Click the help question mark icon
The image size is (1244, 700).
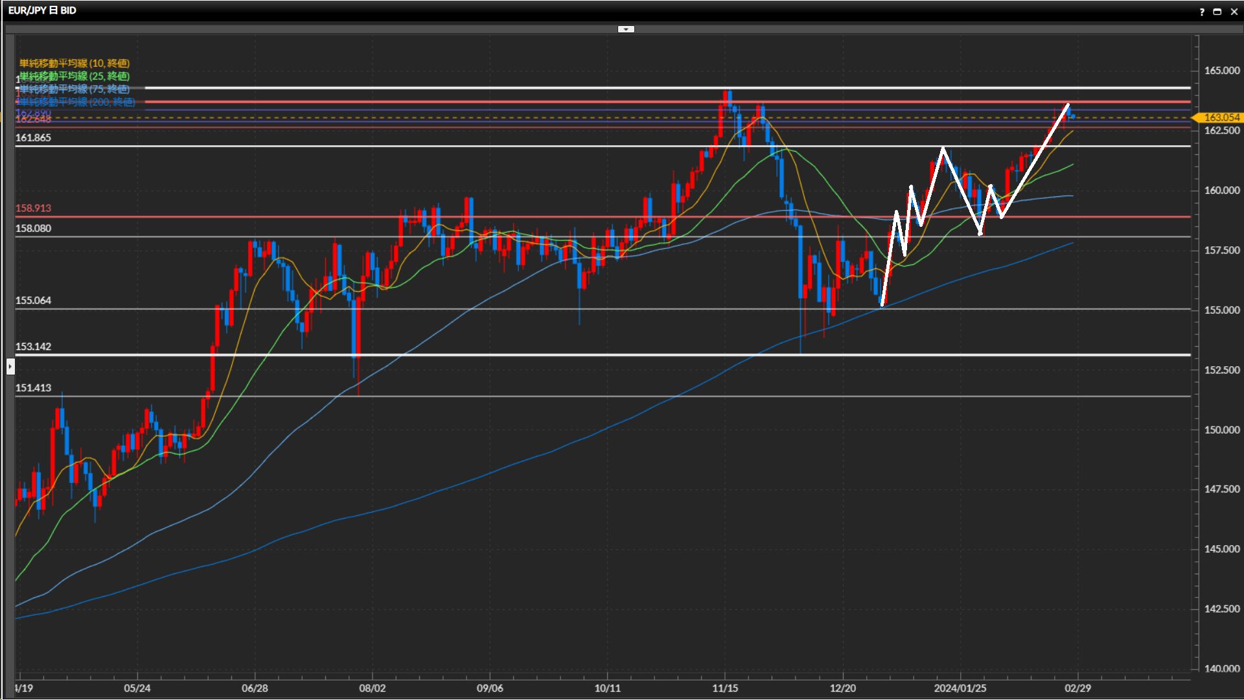point(1202,12)
